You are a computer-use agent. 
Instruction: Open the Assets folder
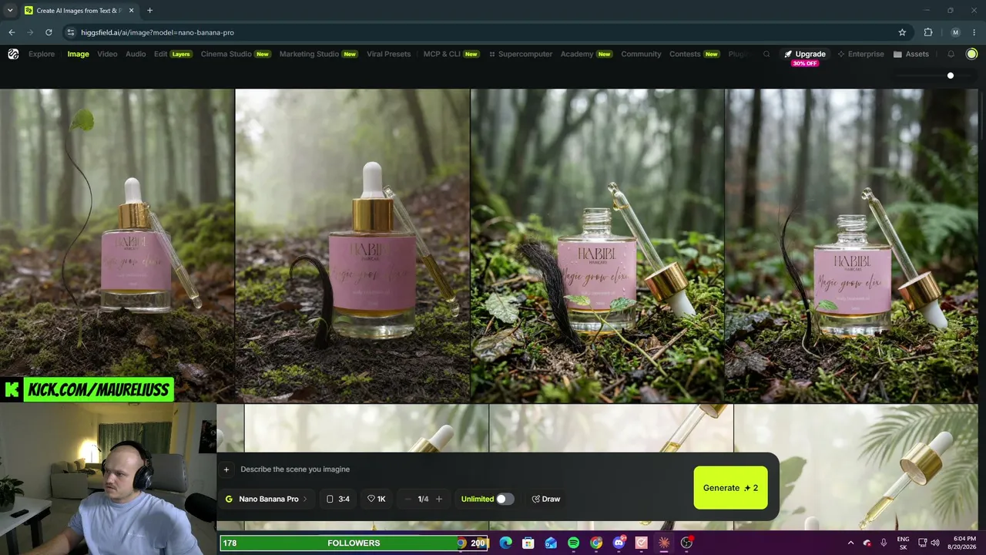[x=911, y=54]
